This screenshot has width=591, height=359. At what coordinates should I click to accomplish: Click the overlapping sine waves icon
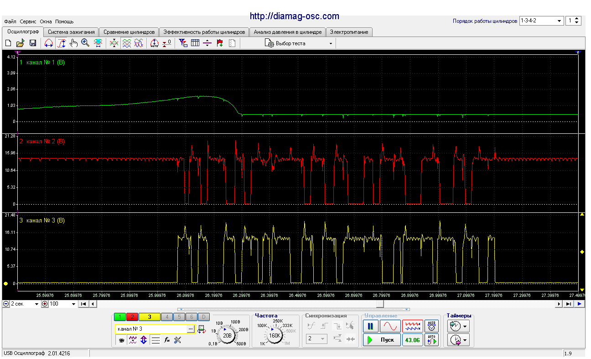point(139,43)
